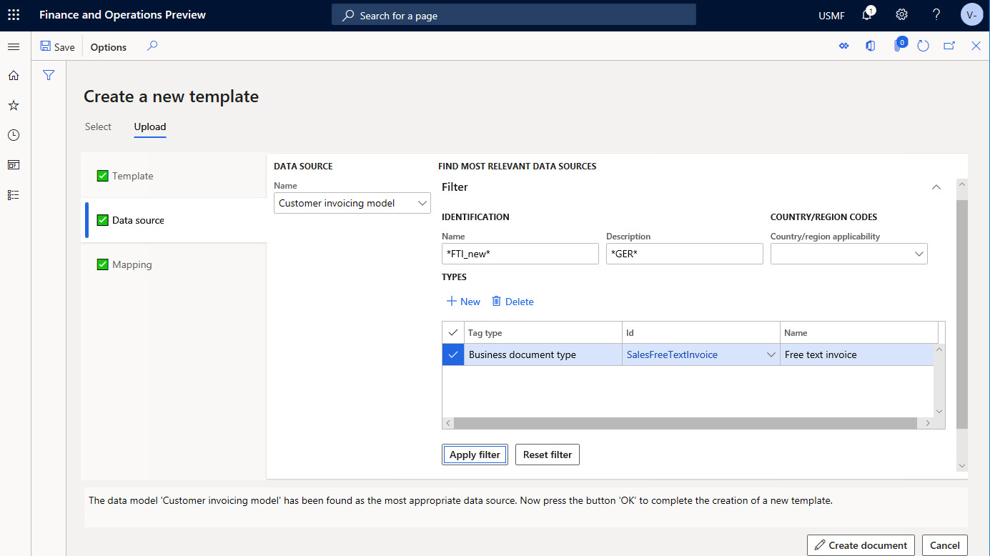This screenshot has width=990, height=556.
Task: Open recently opened pages via clock icon
Action: pyautogui.click(x=14, y=135)
